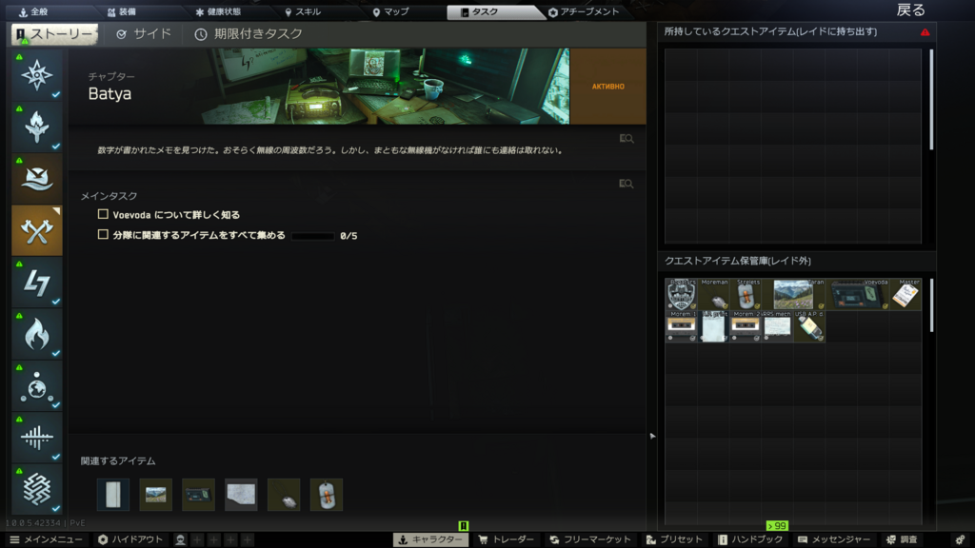Image resolution: width=975 pixels, height=548 pixels.
Task: Open the フリーマーケット button in bottom bar
Action: [589, 539]
